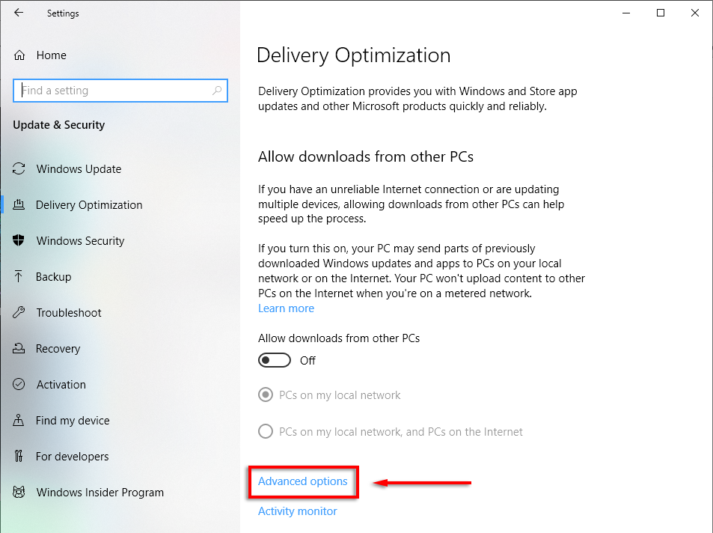Select PCs on my local network
713x533 pixels.
click(x=266, y=395)
